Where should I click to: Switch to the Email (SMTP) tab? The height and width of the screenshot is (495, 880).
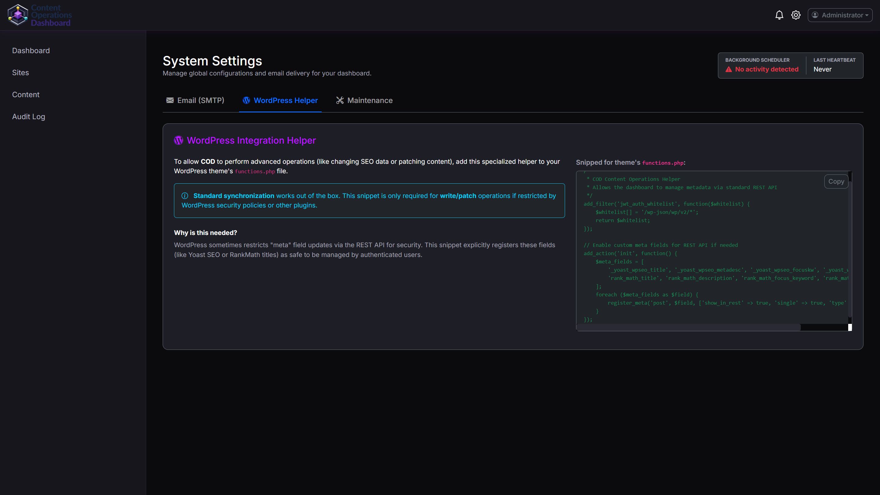(201, 100)
